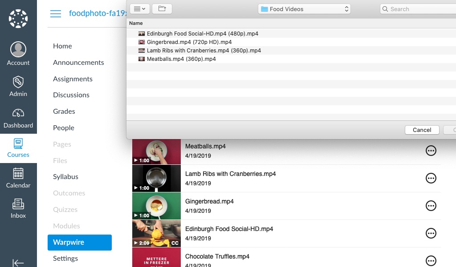This screenshot has width=456, height=267.
Task: Go to the Assignments navigation item
Action: (x=73, y=79)
